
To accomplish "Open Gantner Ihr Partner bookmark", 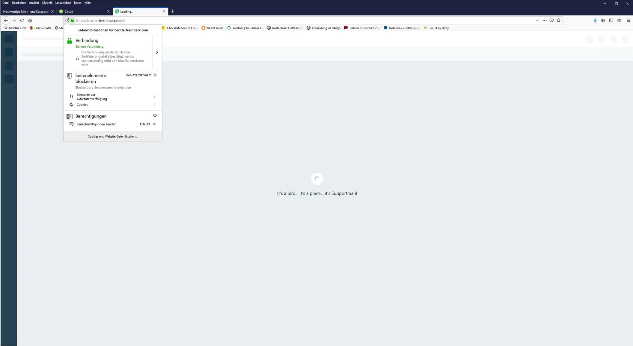I will (245, 28).
